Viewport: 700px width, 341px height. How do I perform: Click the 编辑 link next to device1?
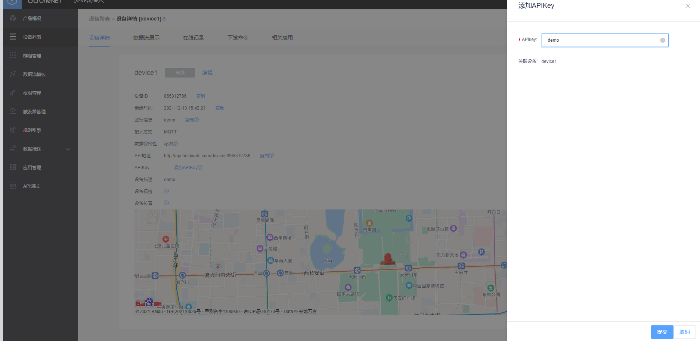(x=207, y=73)
